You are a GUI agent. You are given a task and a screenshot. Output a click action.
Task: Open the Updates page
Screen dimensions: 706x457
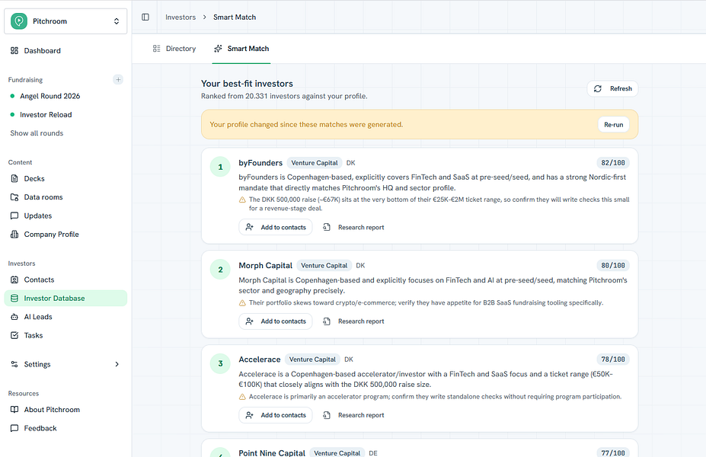(65, 216)
